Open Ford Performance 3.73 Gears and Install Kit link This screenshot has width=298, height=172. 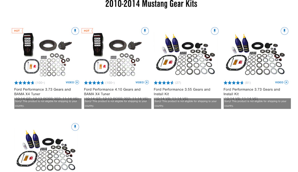(252, 92)
